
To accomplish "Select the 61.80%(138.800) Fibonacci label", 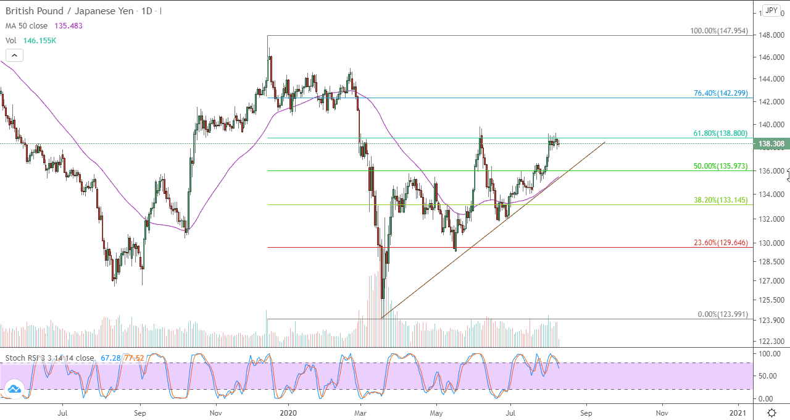I will (720, 133).
